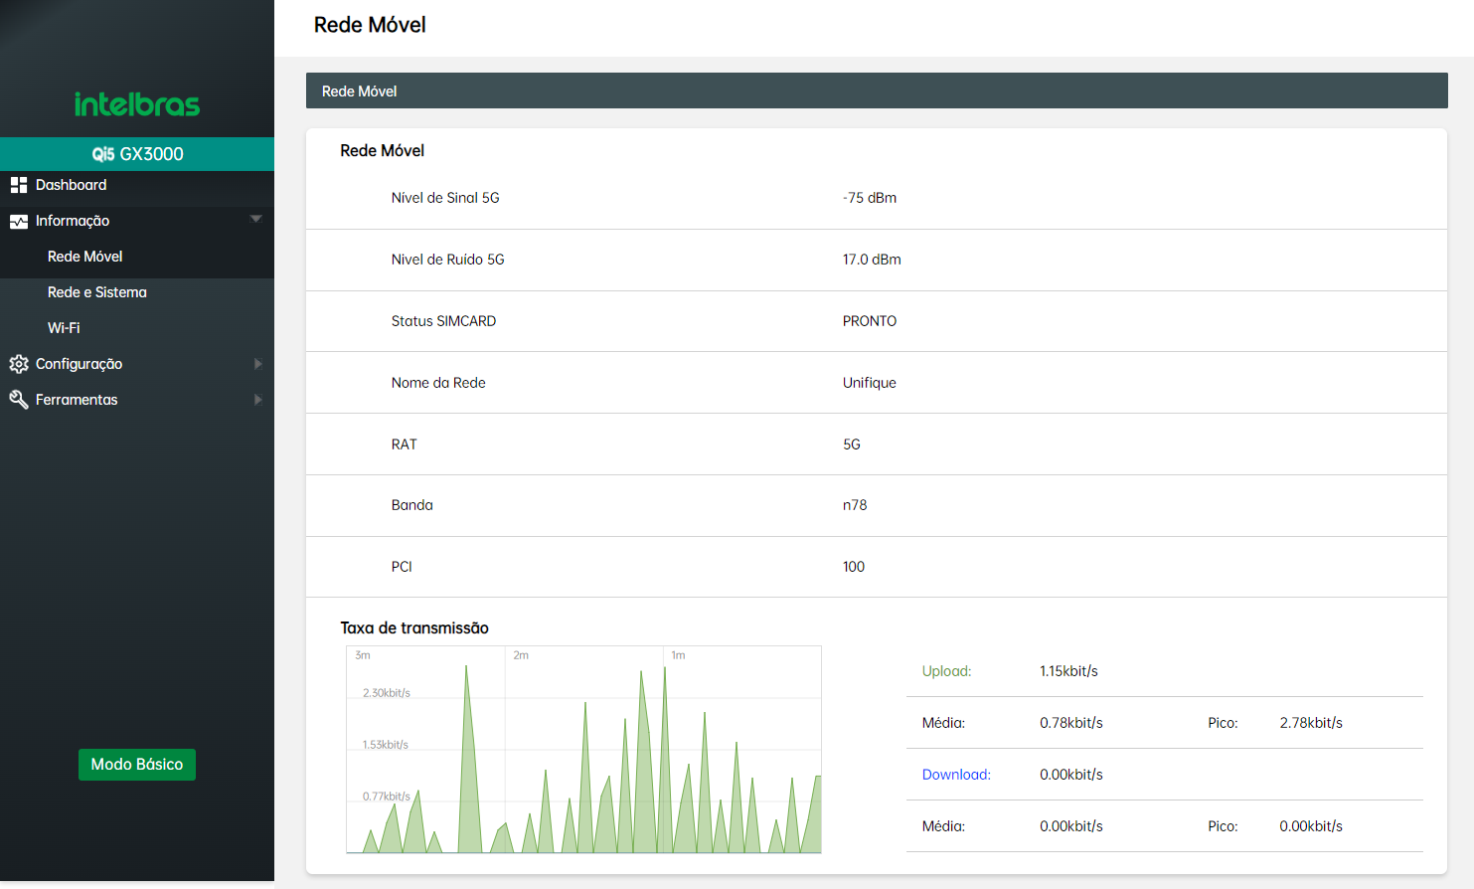This screenshot has height=889, width=1474.
Task: Click the 0.77kbit/s graph axis label
Action: click(387, 797)
